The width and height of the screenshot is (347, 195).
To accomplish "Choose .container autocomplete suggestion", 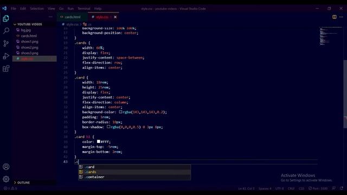I will pos(134,177).
